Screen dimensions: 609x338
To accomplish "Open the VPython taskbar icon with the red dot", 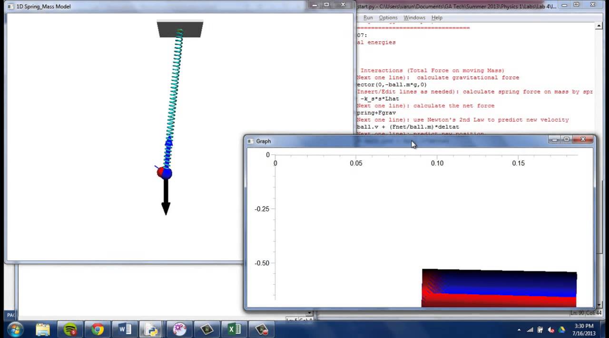I will [262, 329].
